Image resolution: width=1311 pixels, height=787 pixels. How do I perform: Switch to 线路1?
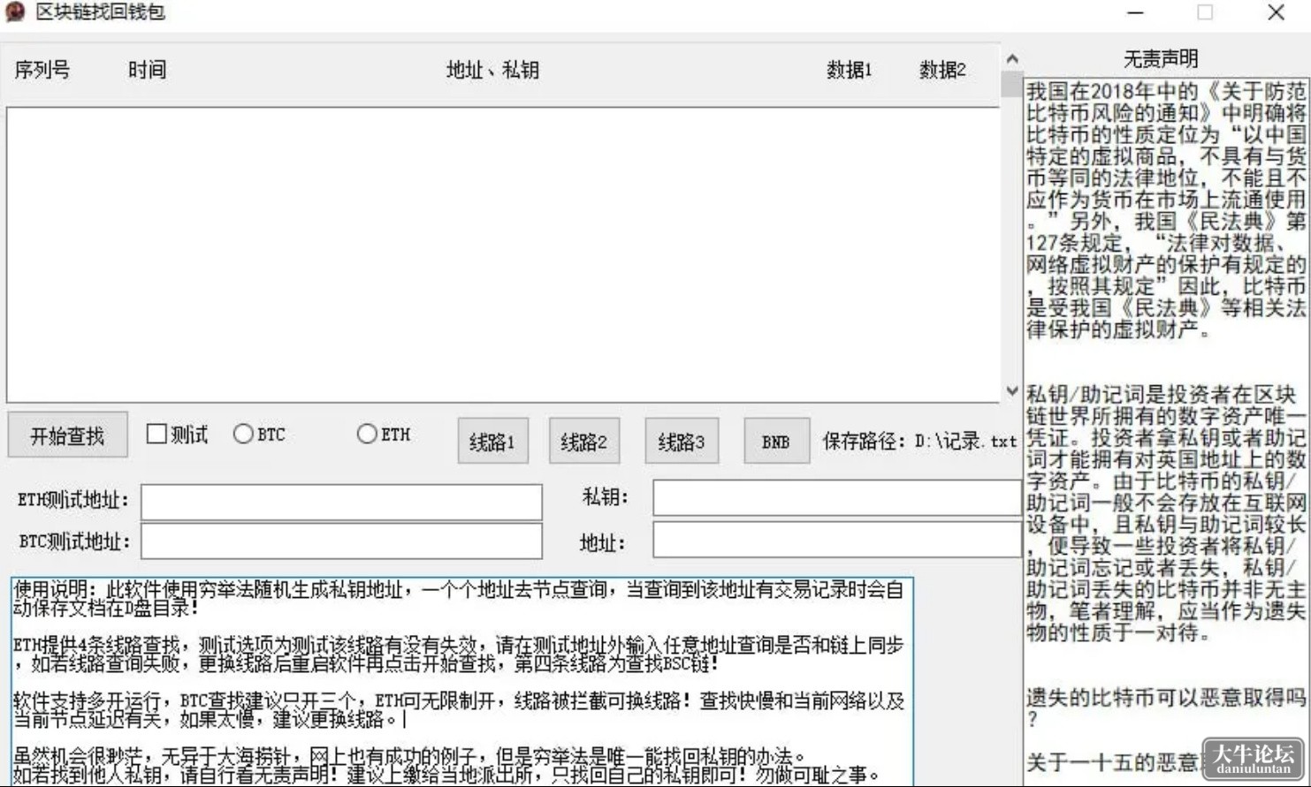(492, 441)
